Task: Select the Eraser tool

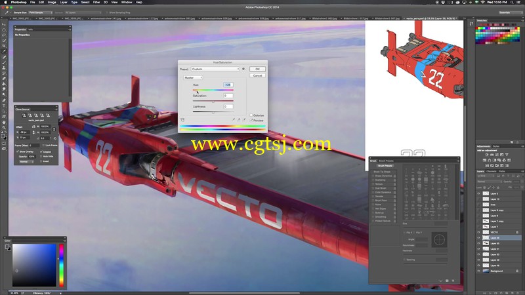Action: coord(4,79)
